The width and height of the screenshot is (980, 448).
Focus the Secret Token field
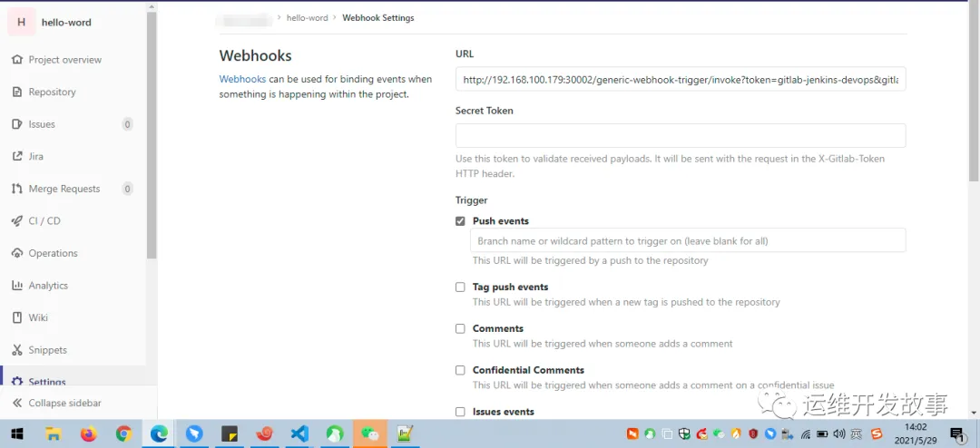pos(681,136)
